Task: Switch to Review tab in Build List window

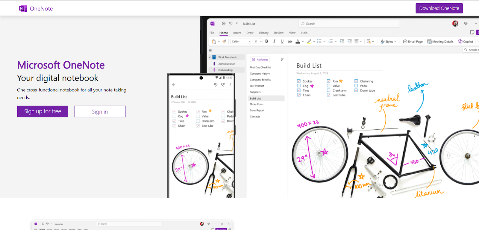Action: pos(279,33)
